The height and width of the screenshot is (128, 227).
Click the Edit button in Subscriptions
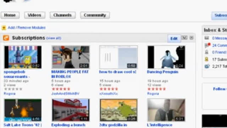174,38
